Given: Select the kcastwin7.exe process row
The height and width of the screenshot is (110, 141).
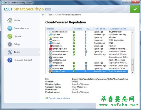Looking at the screenshot, I should [x=89, y=71].
